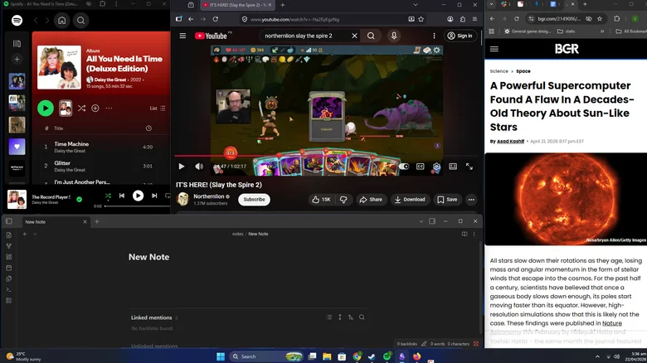Screen dimensions: 647x363
Task: Skip to previous track in Spotify player
Action: (122, 196)
